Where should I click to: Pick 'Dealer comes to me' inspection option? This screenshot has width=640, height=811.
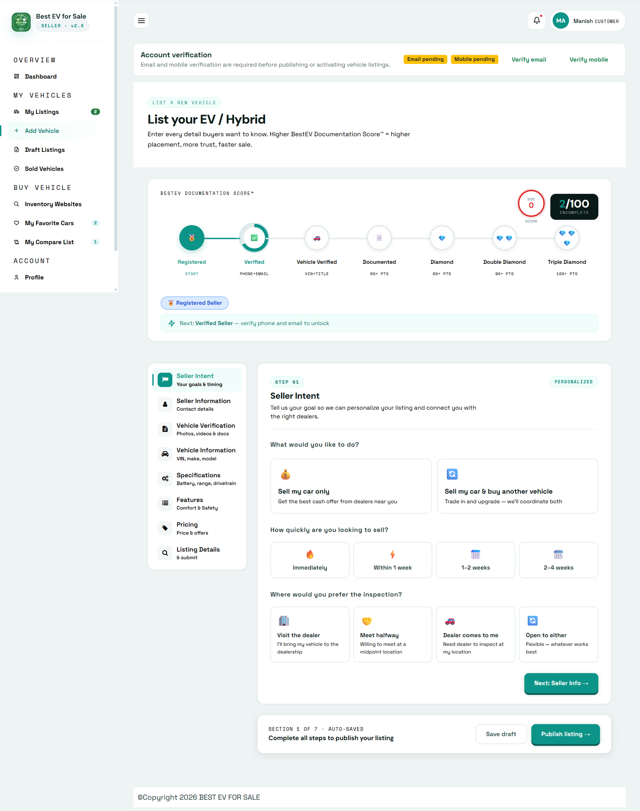475,635
